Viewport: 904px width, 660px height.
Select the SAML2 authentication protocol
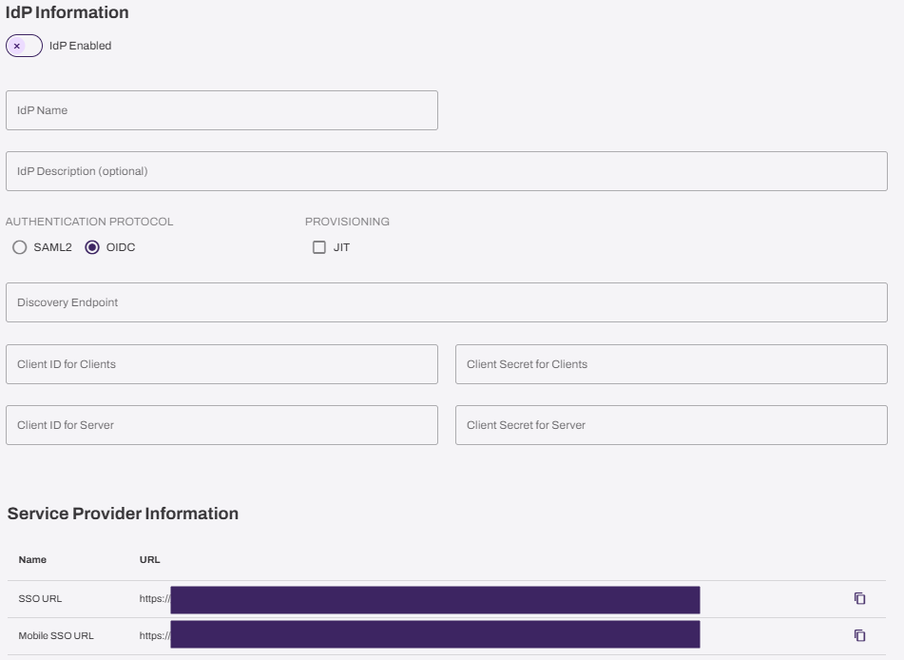[x=20, y=247]
